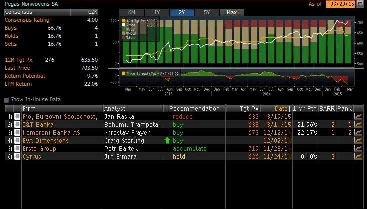Viewport: 367px width, 209px height.
Task: Open the Fio, Burzovni Spolecnost firm link
Action: coord(60,116)
